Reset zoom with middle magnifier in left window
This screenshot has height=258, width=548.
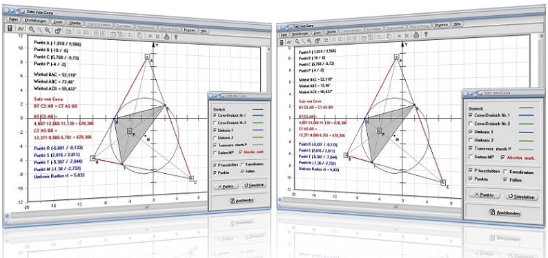pyautogui.click(x=39, y=30)
